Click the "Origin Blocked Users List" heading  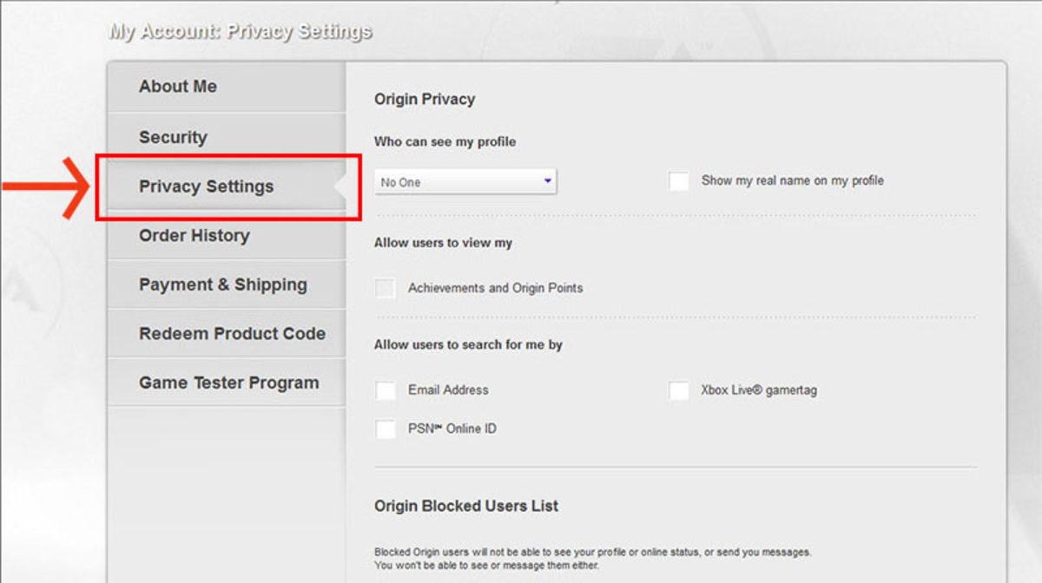466,506
